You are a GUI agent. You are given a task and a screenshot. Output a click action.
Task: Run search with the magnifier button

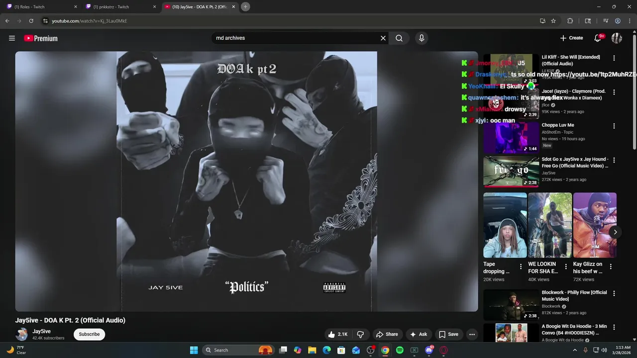[x=399, y=38]
